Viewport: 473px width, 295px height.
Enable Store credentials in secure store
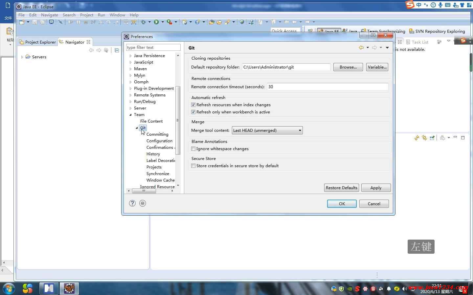[193, 166]
